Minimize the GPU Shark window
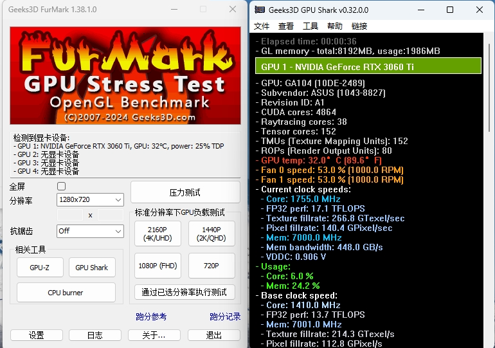 pyautogui.click(x=421, y=10)
